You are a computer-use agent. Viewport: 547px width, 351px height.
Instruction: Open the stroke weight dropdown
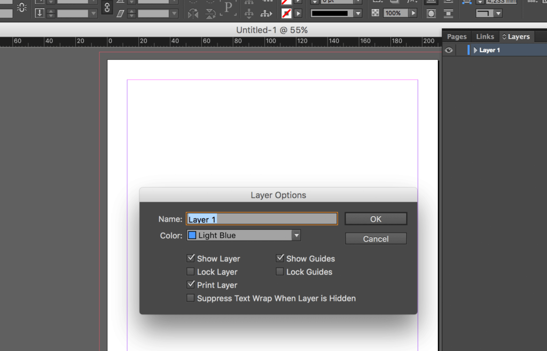(x=357, y=2)
